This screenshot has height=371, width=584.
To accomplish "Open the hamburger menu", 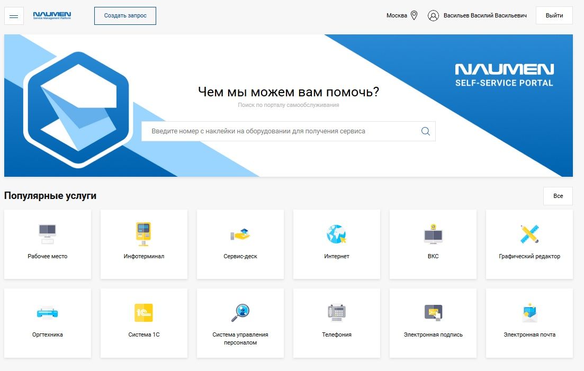I will (x=14, y=16).
